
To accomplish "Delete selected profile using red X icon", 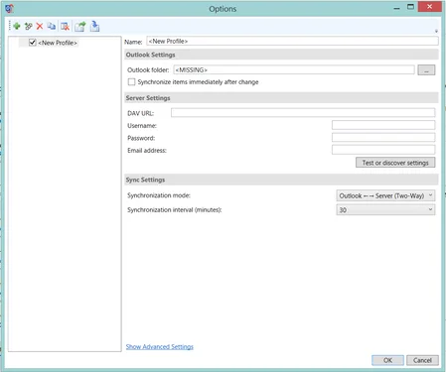I will point(40,26).
